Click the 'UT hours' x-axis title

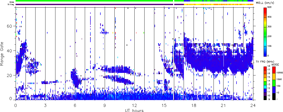pos(134,110)
